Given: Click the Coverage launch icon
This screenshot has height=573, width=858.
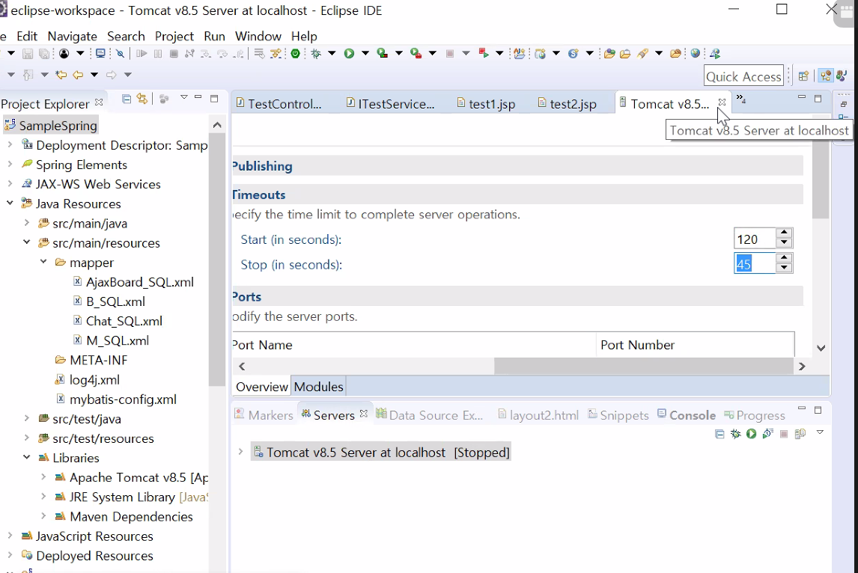Looking at the screenshot, I should pos(383,54).
